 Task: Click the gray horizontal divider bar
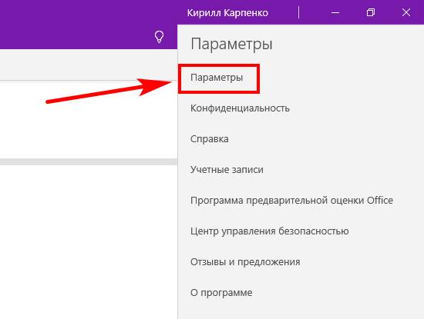click(89, 161)
